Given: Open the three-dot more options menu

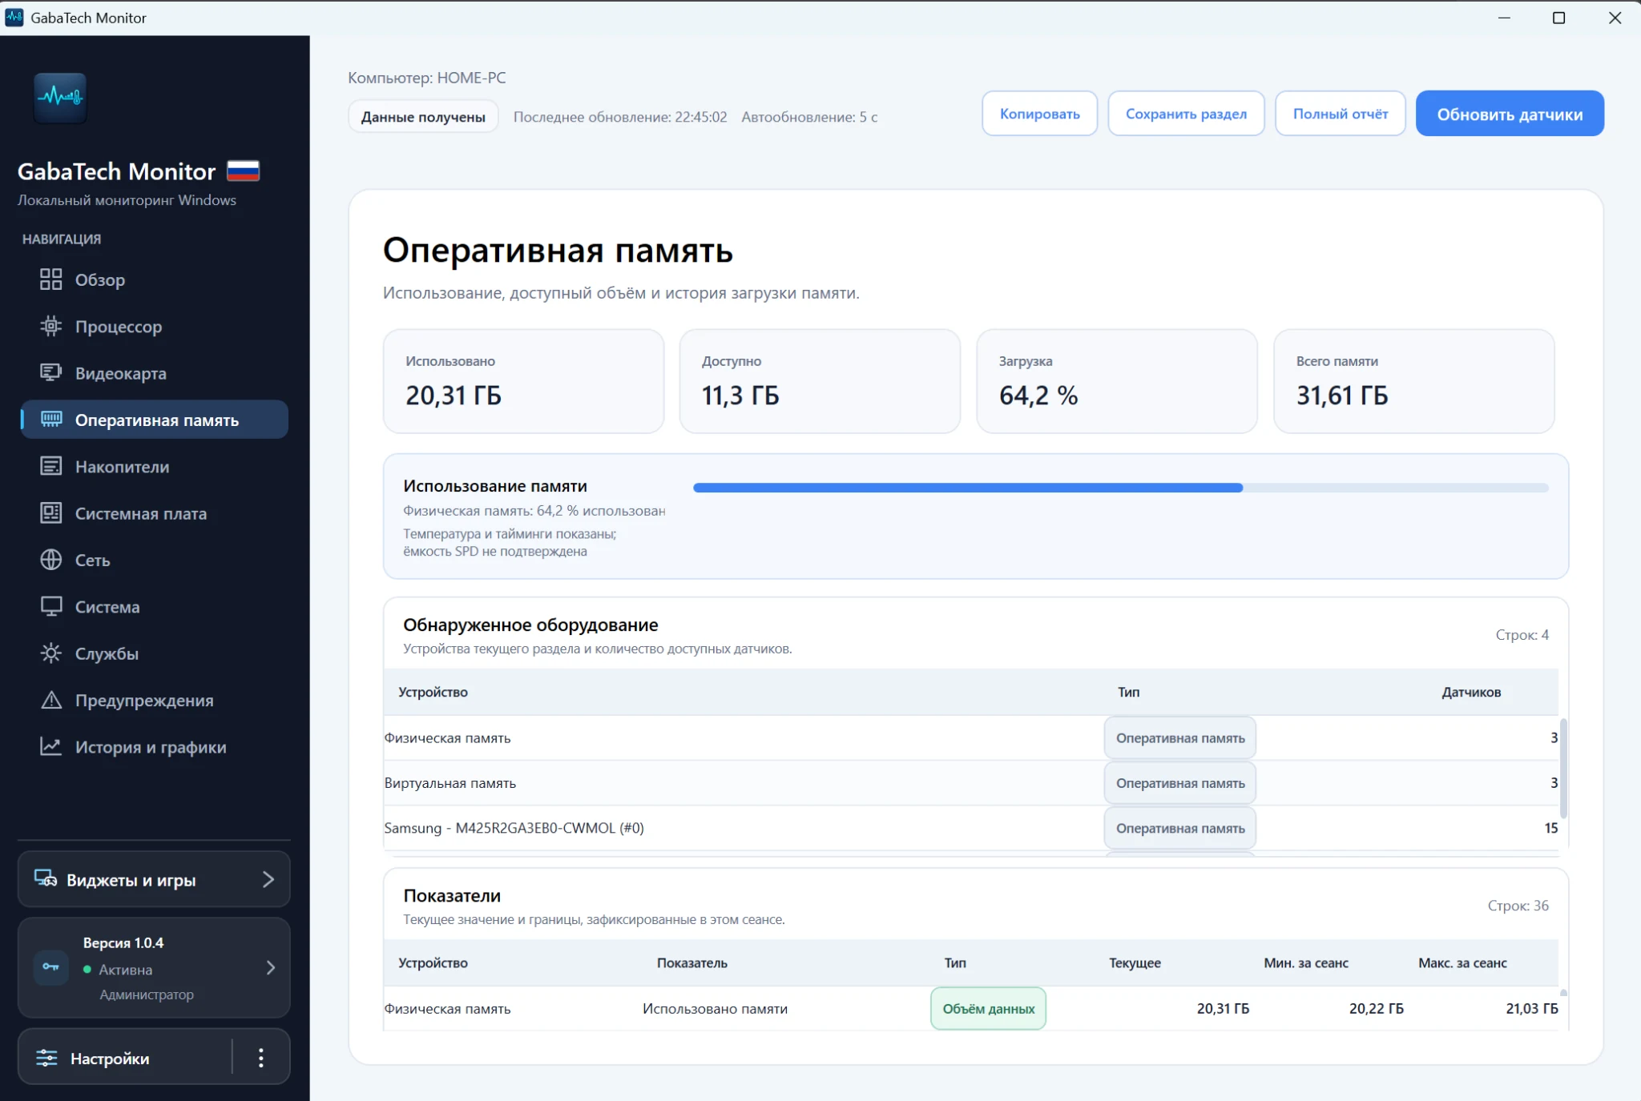Looking at the screenshot, I should coord(260,1058).
